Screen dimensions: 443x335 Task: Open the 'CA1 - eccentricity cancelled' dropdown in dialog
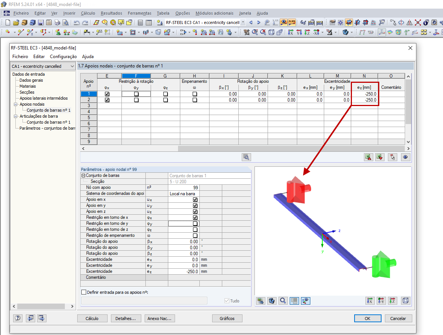coord(43,66)
